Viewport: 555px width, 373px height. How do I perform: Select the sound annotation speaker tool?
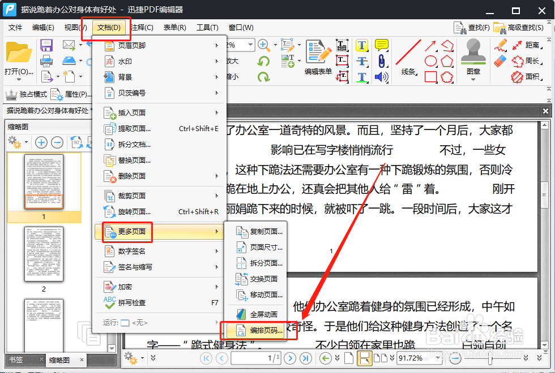tap(381, 77)
